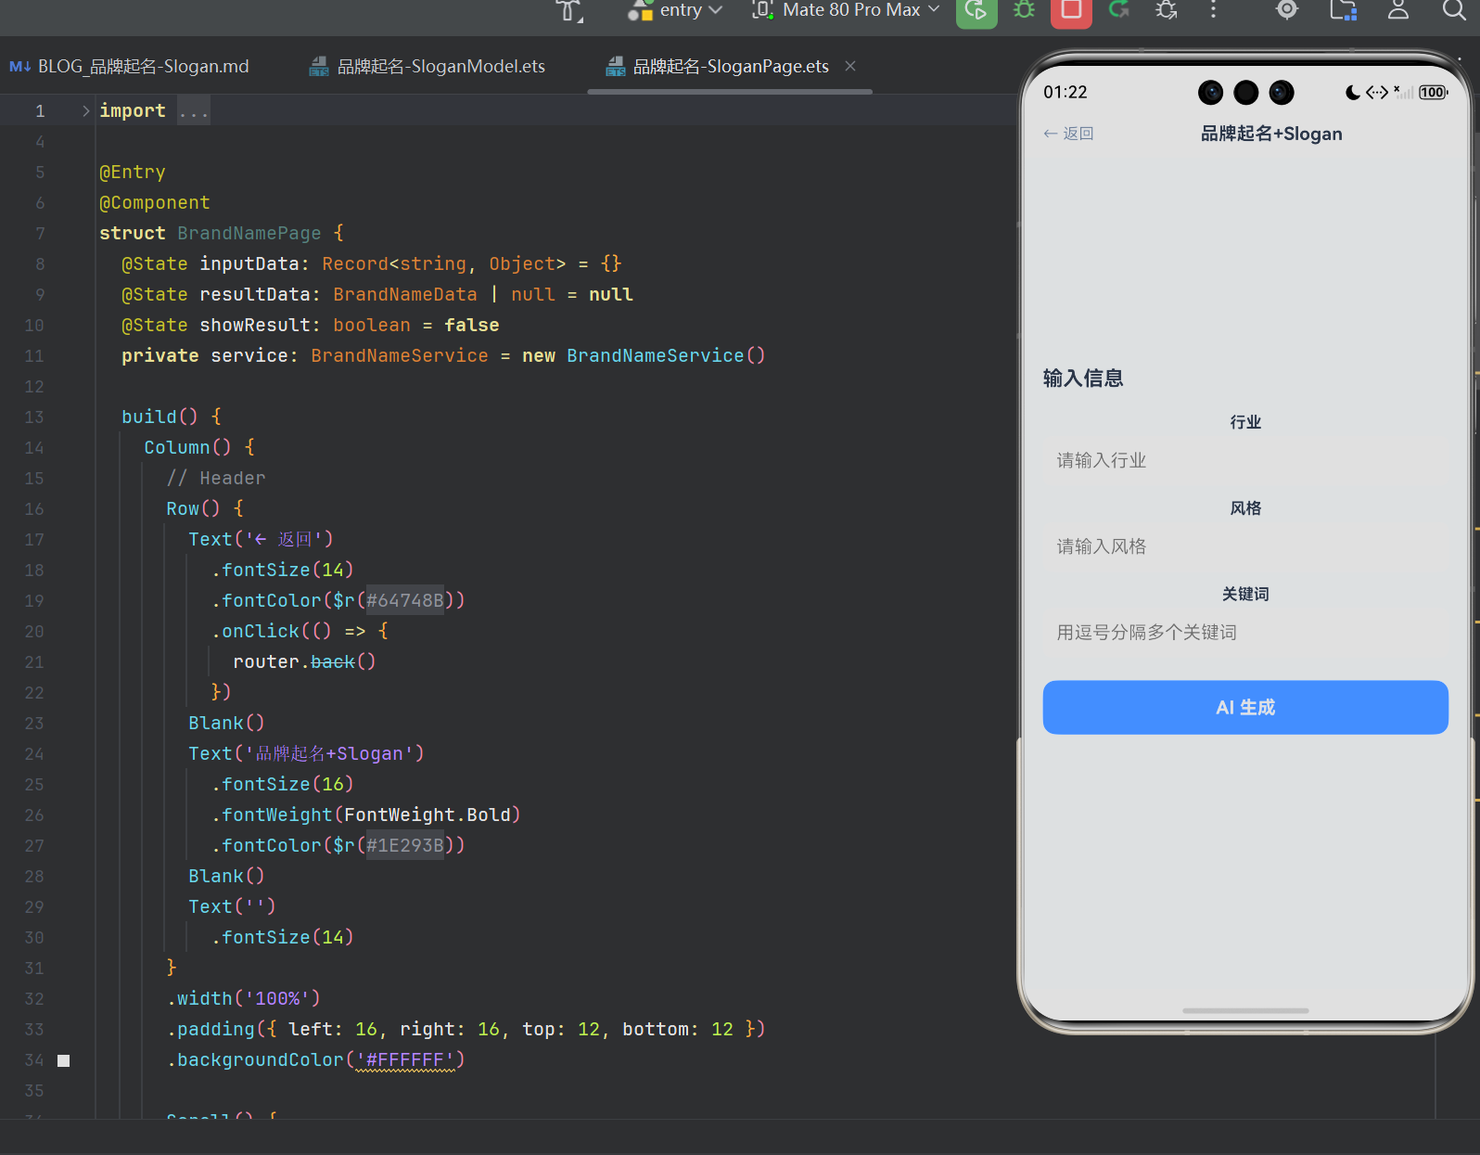Click the 行业 label in preview
This screenshot has width=1480, height=1155.
(x=1245, y=422)
